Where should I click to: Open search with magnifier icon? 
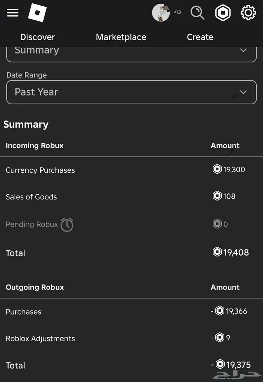pyautogui.click(x=197, y=12)
